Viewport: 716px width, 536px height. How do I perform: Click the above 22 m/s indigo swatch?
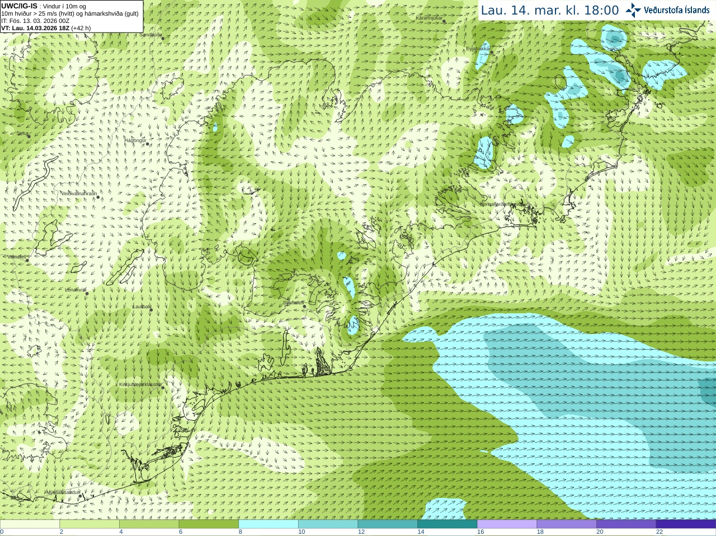[686, 524]
